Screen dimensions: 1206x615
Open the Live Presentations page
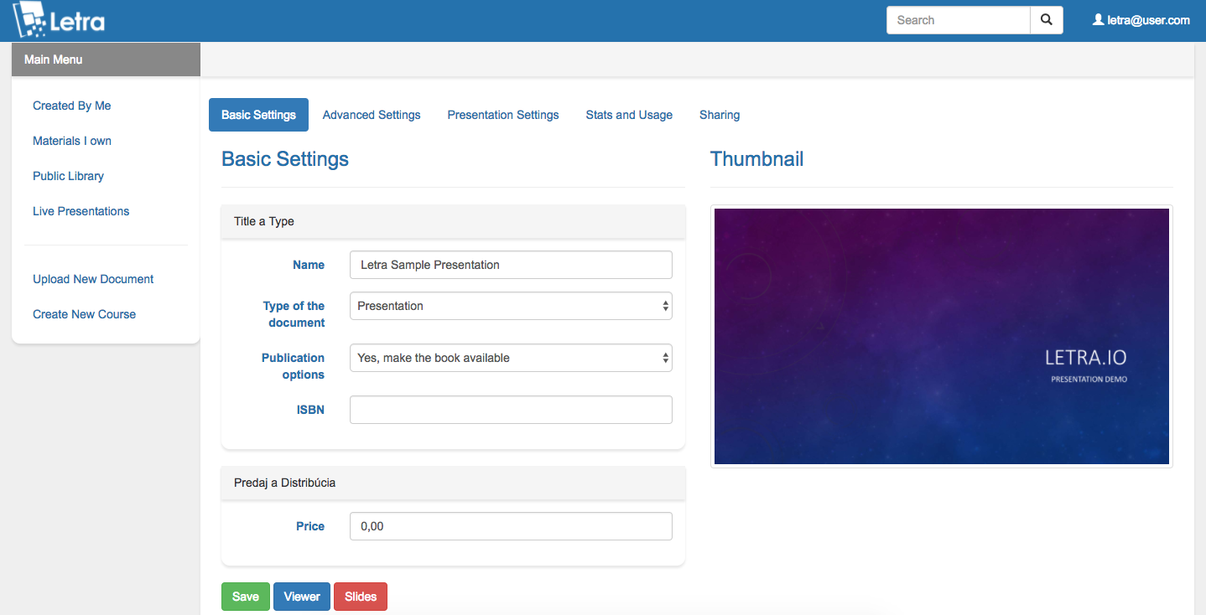[x=81, y=211]
